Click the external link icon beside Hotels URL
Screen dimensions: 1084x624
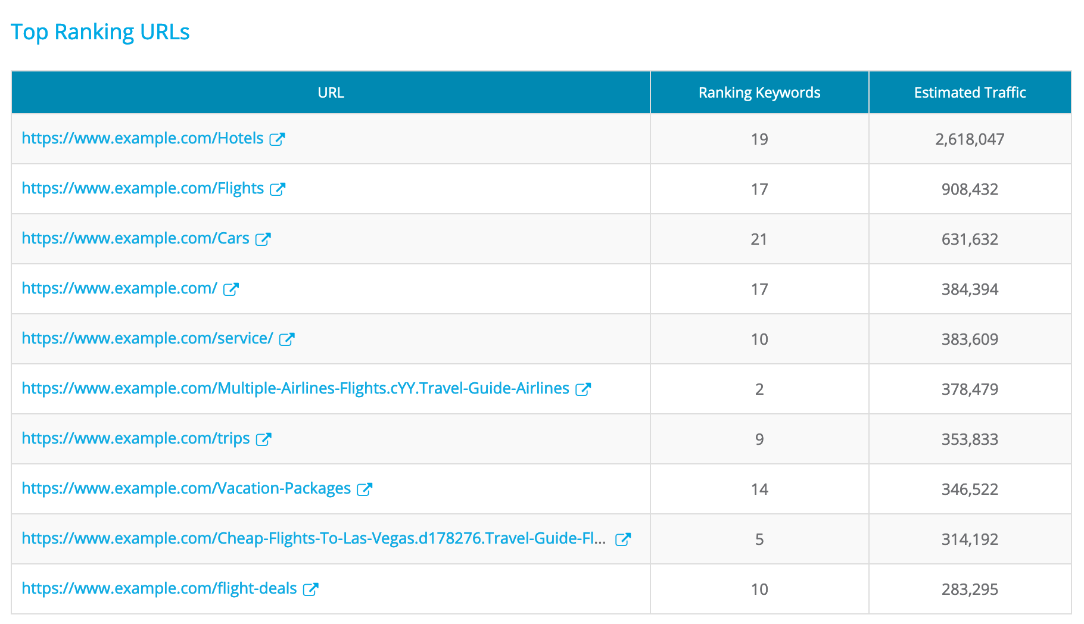click(278, 139)
